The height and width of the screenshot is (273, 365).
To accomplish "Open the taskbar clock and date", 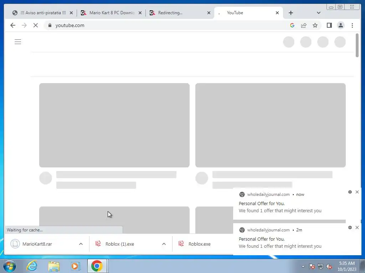I will coord(347,266).
